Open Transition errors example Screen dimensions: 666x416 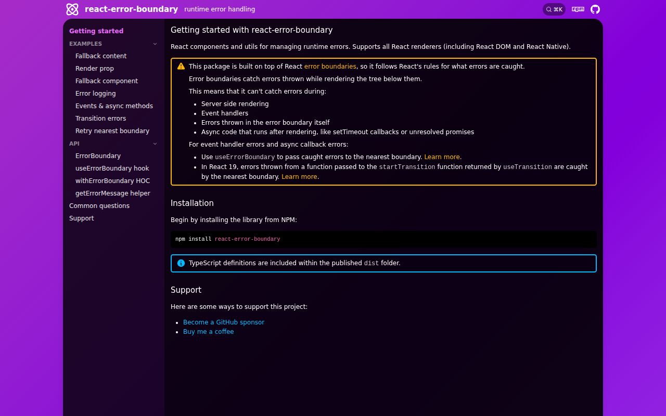pos(100,119)
